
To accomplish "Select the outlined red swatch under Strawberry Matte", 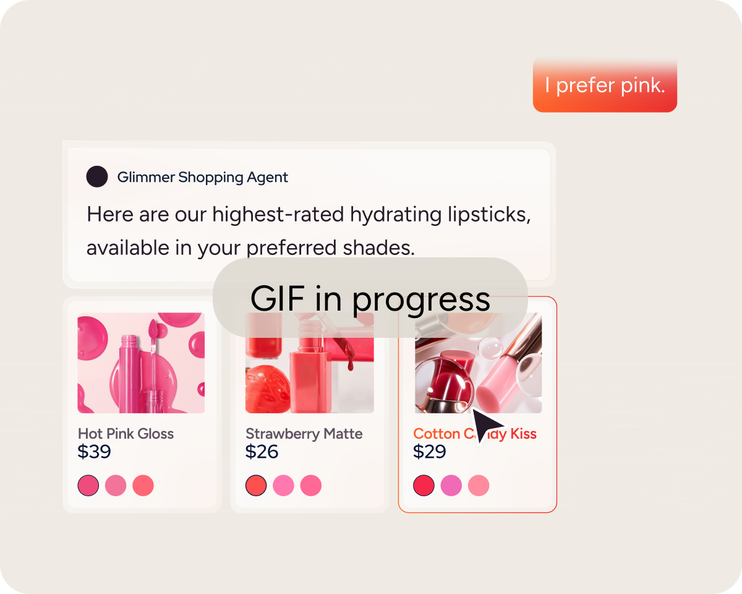I will click(256, 486).
